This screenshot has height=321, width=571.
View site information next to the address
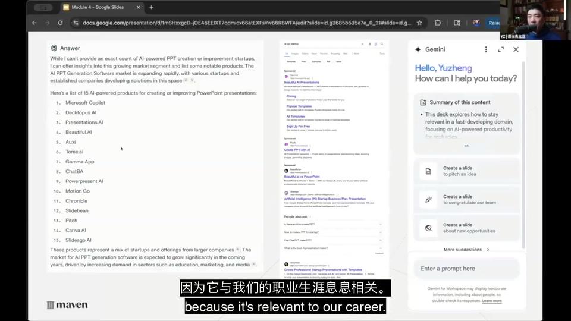76,23
